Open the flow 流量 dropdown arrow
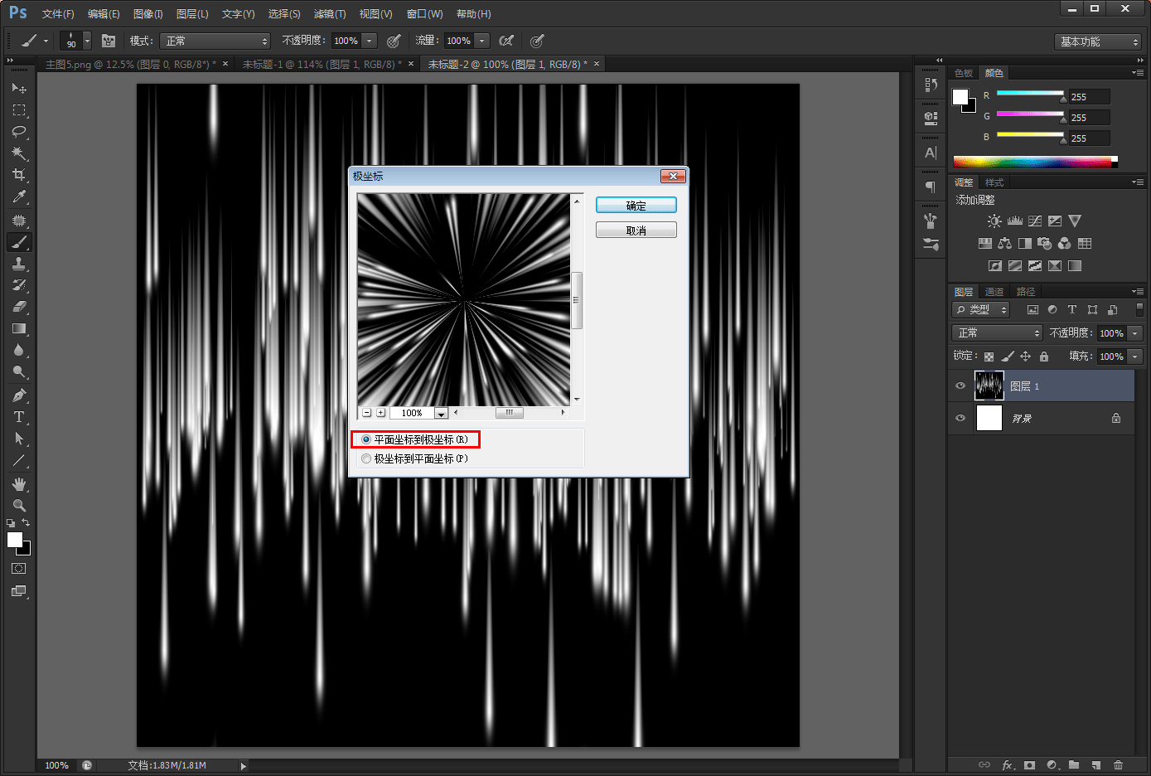Image resolution: width=1151 pixels, height=776 pixels. click(x=482, y=41)
